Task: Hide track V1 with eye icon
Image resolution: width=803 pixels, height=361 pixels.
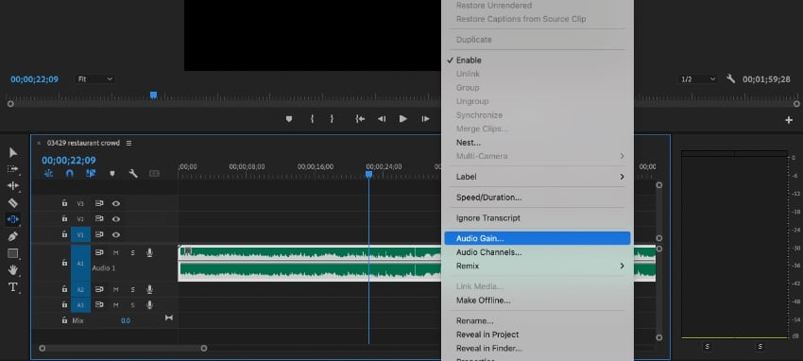Action: [116, 234]
